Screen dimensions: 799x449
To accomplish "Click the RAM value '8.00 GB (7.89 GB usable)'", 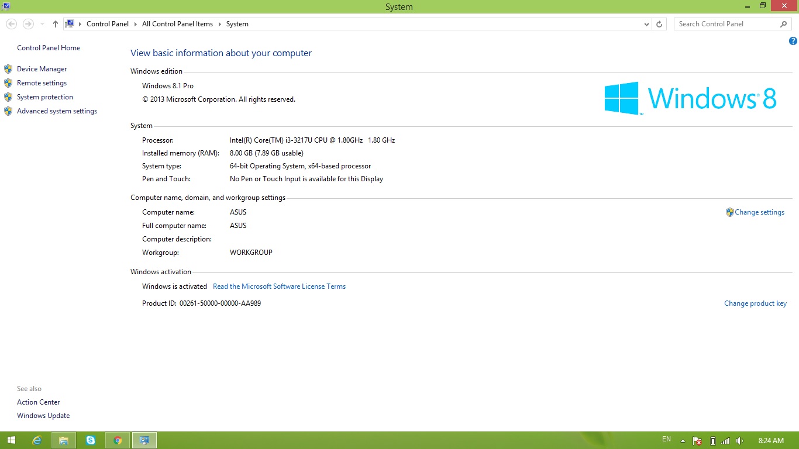I will click(x=267, y=153).
